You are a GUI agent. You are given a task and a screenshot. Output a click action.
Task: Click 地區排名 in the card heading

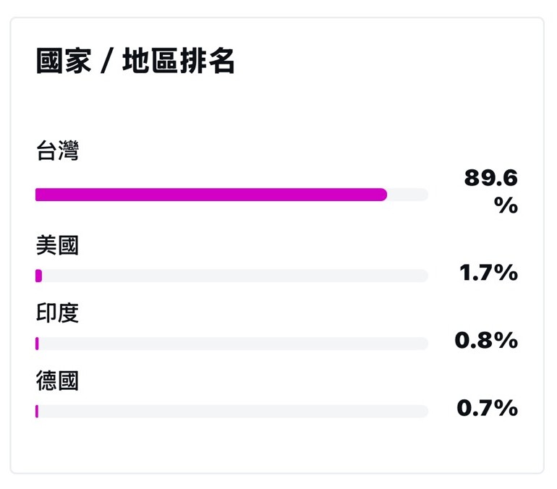pyautogui.click(x=179, y=61)
